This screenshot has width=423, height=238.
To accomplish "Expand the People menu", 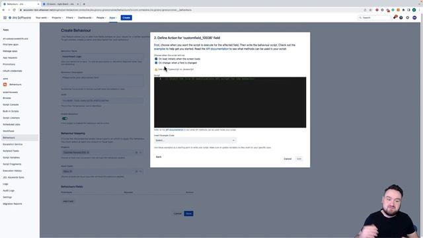I will pyautogui.click(x=101, y=18).
